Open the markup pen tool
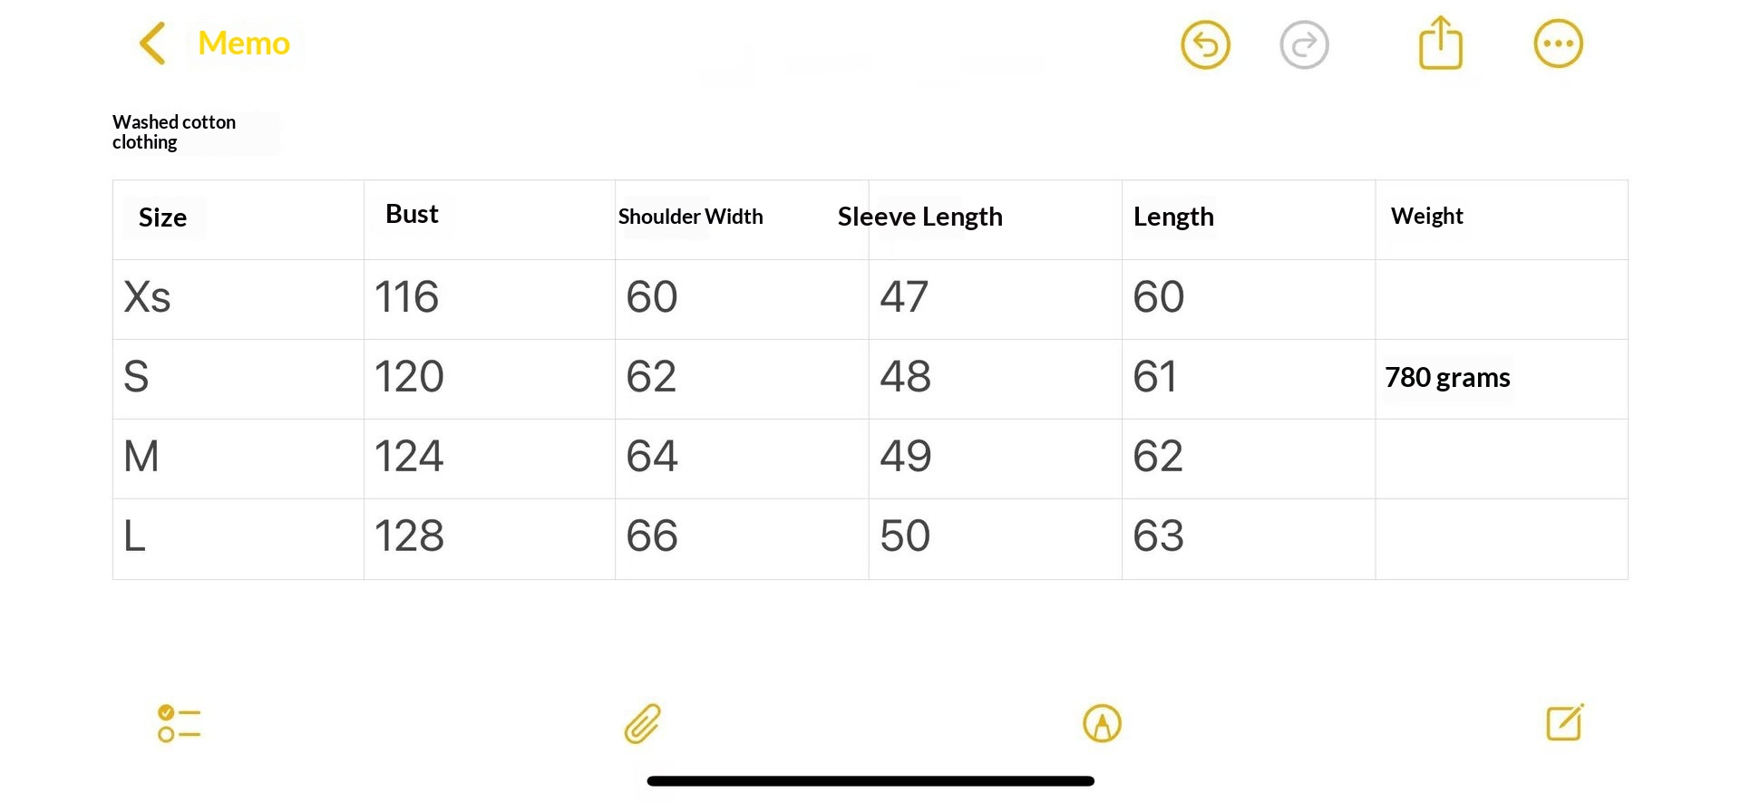1741x802 pixels. pyautogui.click(x=1102, y=724)
